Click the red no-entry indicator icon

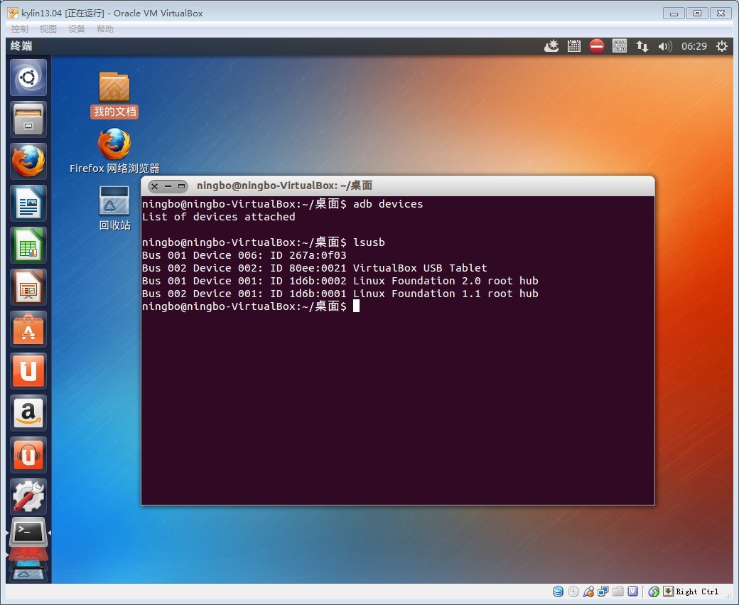tap(597, 46)
